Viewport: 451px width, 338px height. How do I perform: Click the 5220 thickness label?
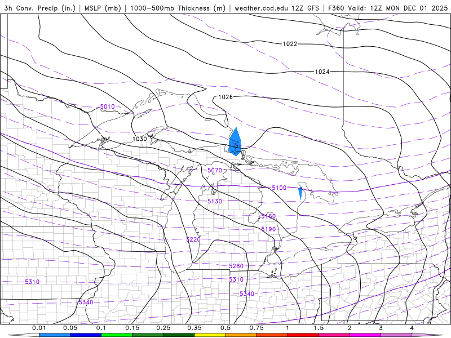[x=193, y=239]
